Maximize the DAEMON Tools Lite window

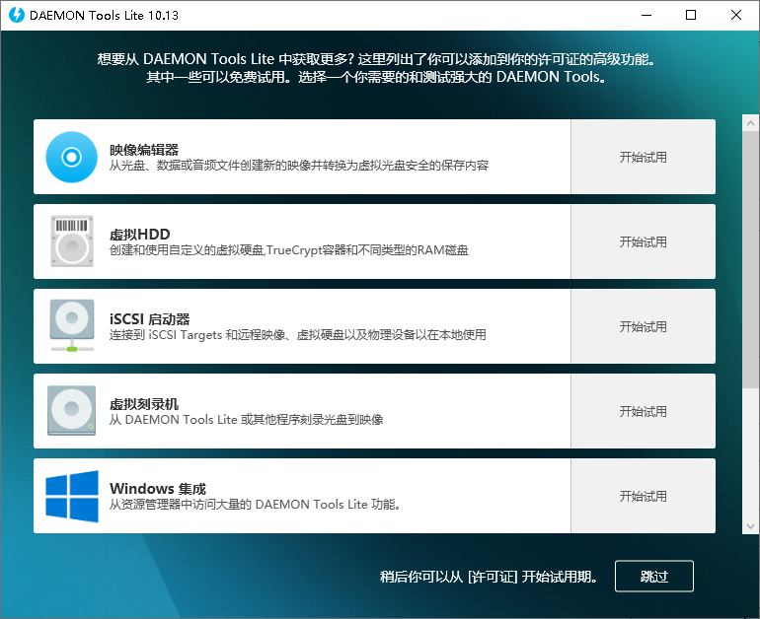click(x=691, y=15)
